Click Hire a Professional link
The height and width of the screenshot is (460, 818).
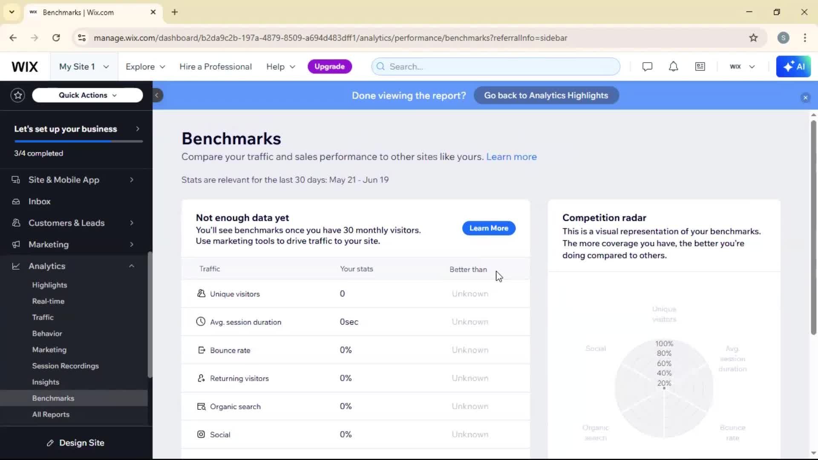(x=216, y=67)
